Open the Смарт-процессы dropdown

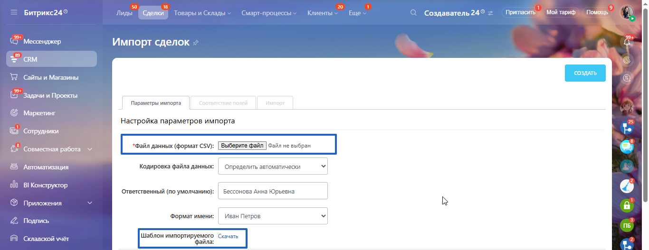tap(269, 13)
